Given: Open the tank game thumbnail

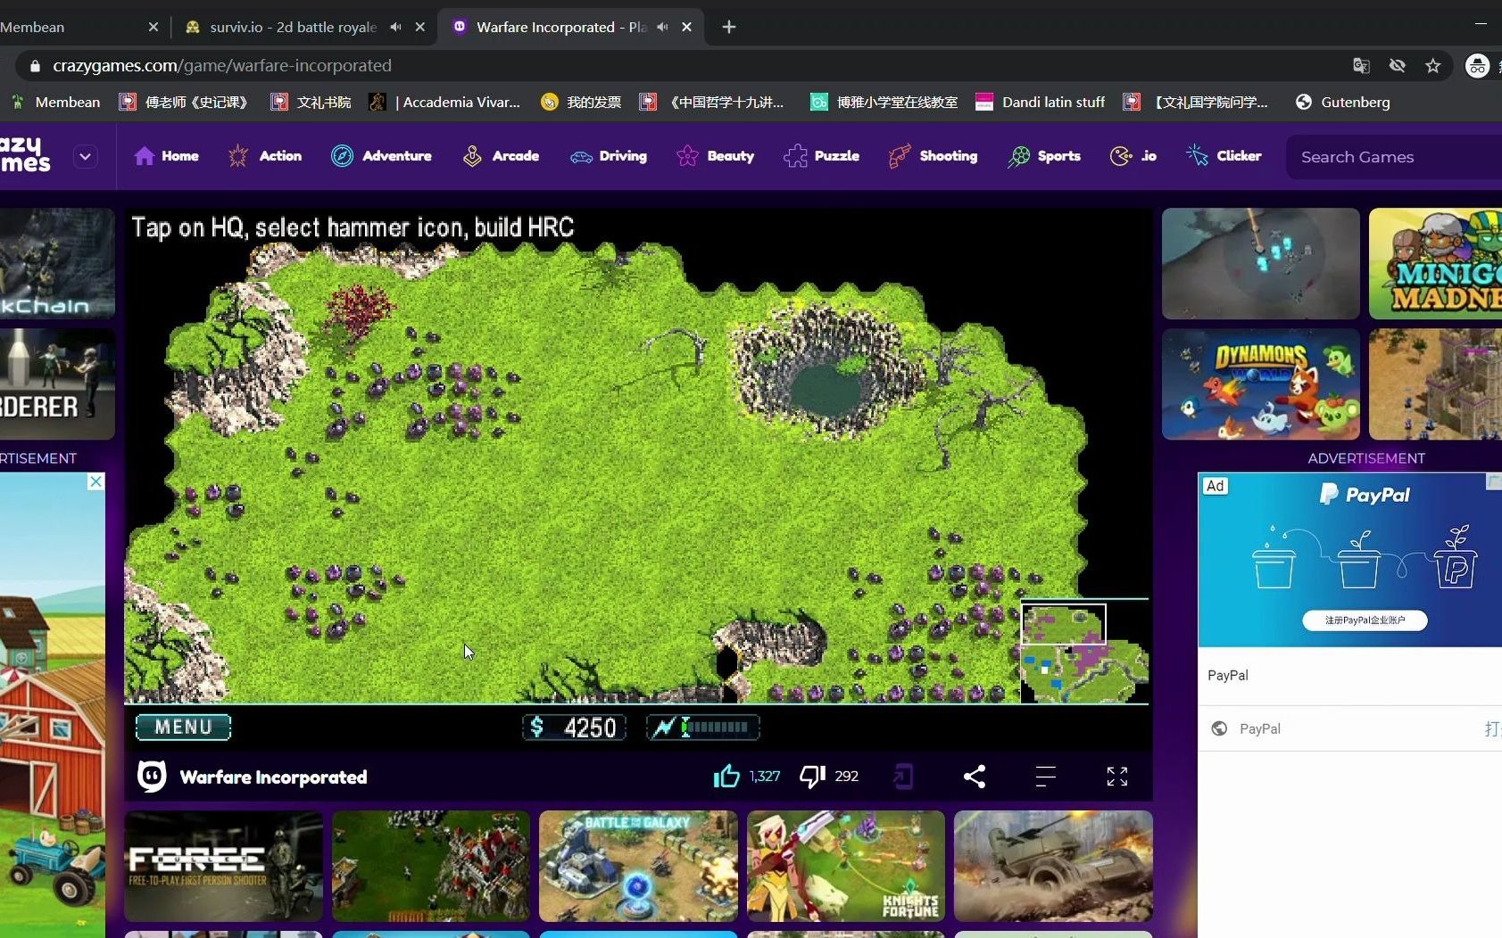Looking at the screenshot, I should click(1053, 866).
